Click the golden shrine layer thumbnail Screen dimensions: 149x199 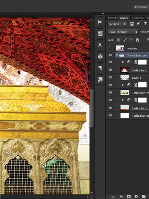(125, 92)
